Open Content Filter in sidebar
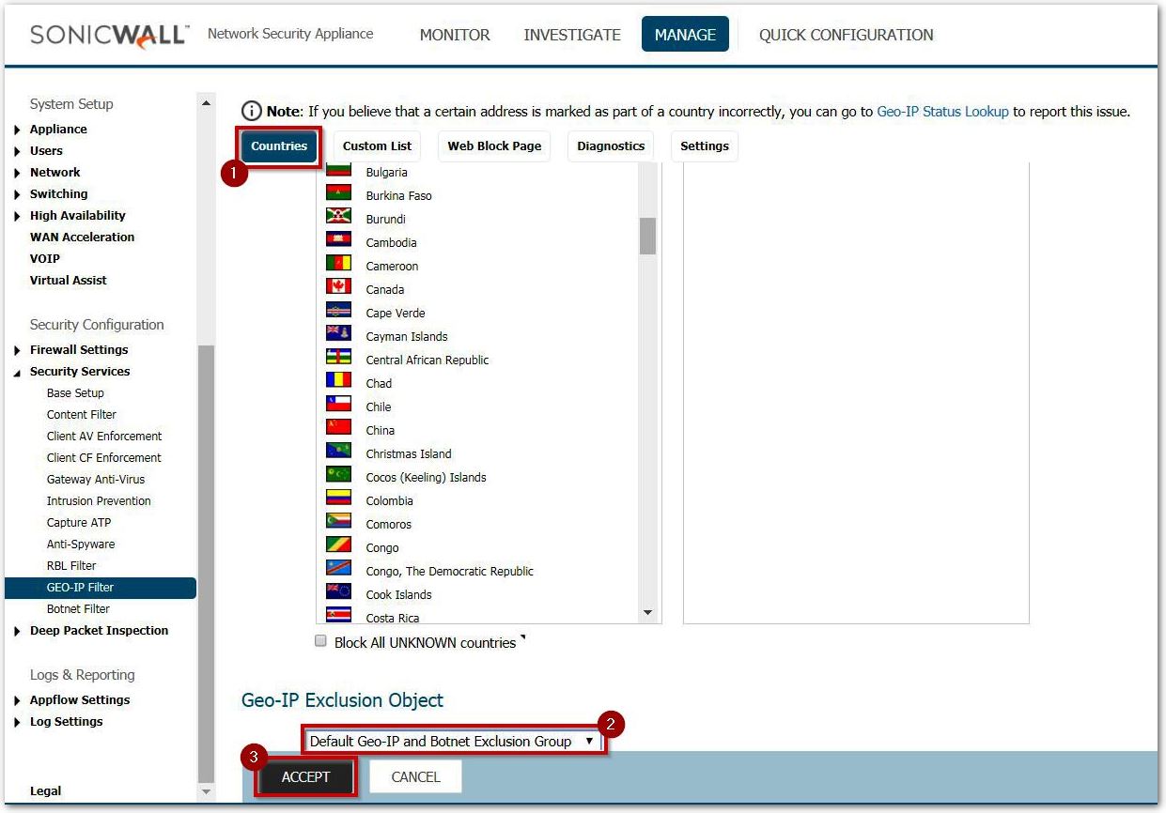This screenshot has height=813, width=1166. click(x=82, y=415)
